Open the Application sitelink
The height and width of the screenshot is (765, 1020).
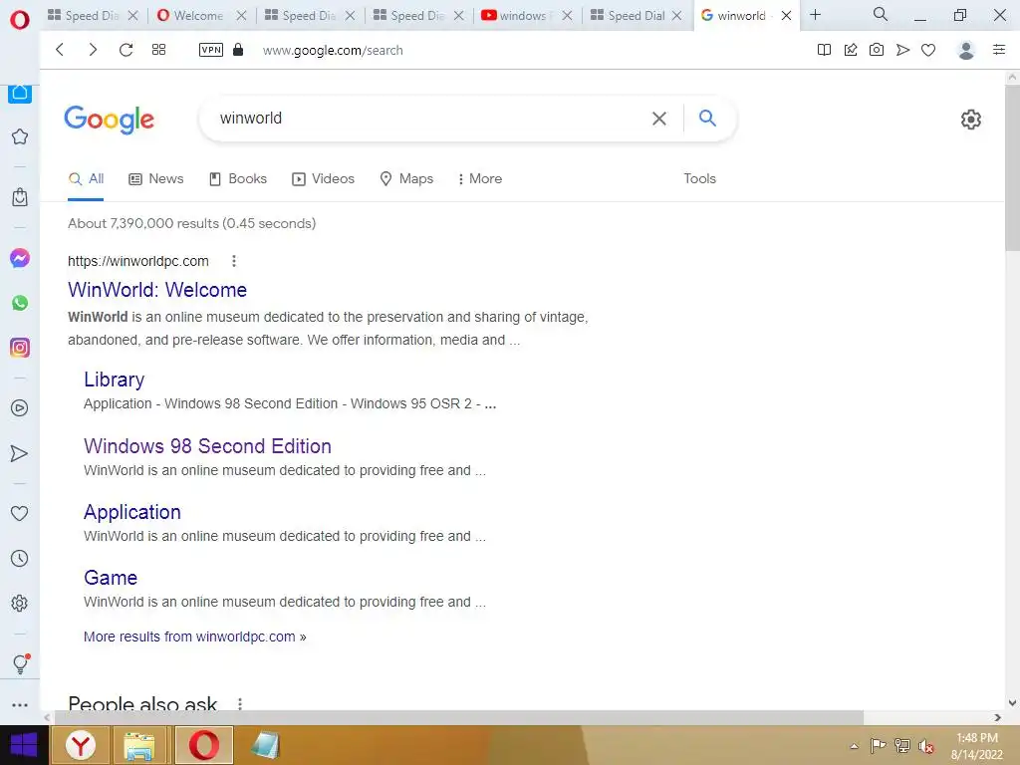coord(132,512)
